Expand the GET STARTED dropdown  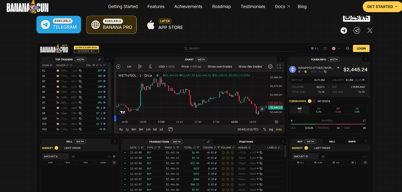pos(382,7)
